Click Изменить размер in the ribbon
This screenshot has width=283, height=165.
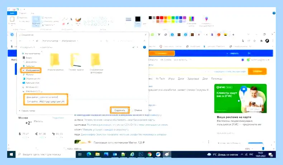(x=50, y=21)
